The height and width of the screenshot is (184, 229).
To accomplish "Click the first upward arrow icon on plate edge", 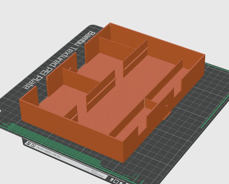I will tap(112, 180).
